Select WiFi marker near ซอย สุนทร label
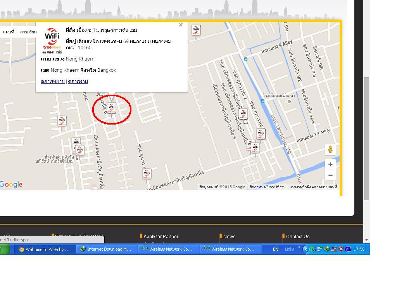397x298 pixels. point(147,174)
